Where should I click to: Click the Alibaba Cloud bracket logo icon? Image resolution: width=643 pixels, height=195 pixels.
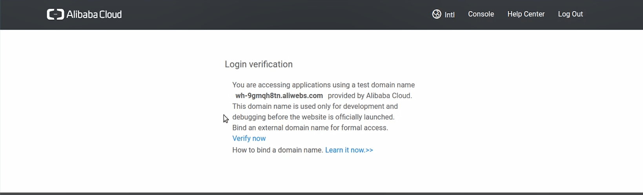click(x=55, y=14)
